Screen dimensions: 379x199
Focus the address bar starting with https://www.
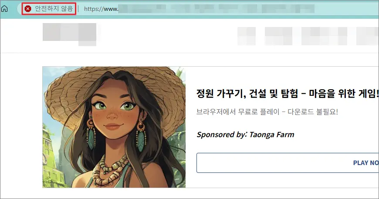pos(199,9)
